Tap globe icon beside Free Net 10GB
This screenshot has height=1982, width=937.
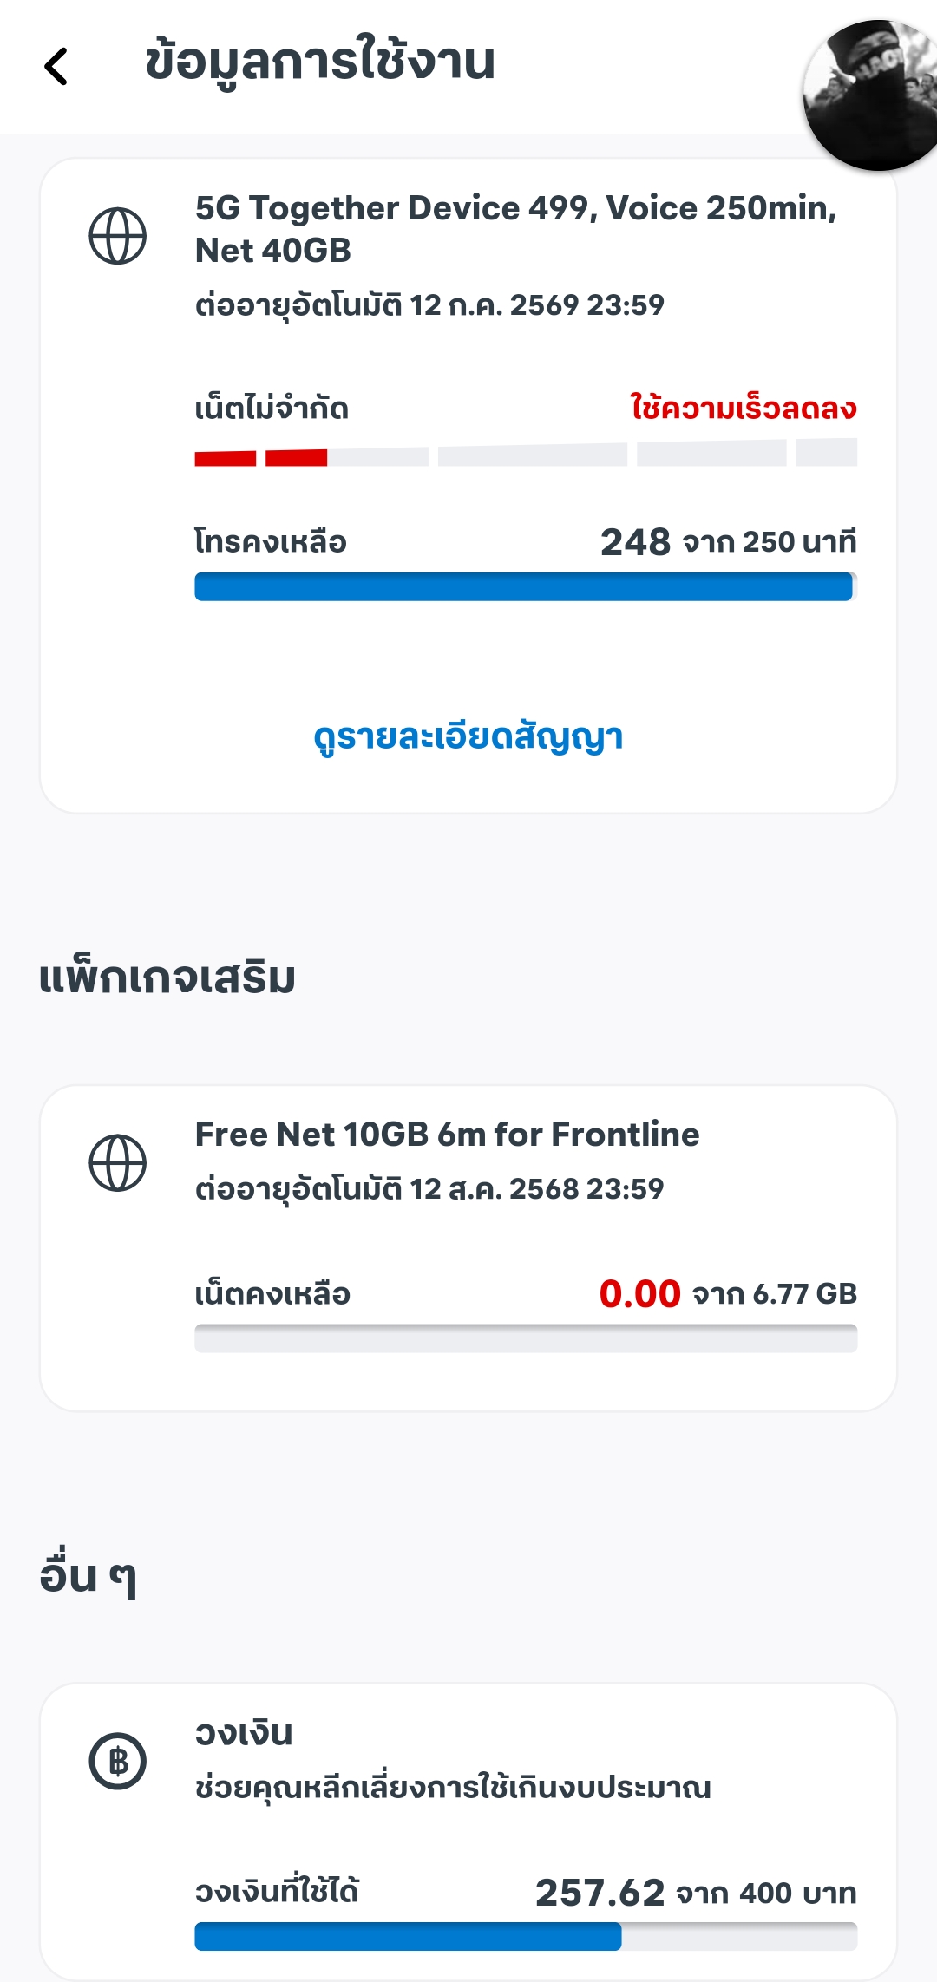[x=118, y=1162]
